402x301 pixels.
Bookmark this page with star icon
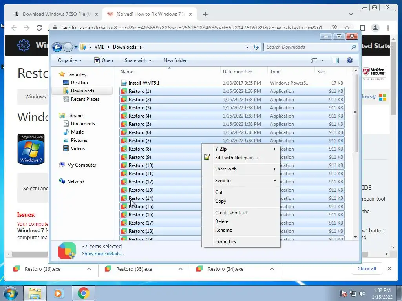(x=347, y=28)
